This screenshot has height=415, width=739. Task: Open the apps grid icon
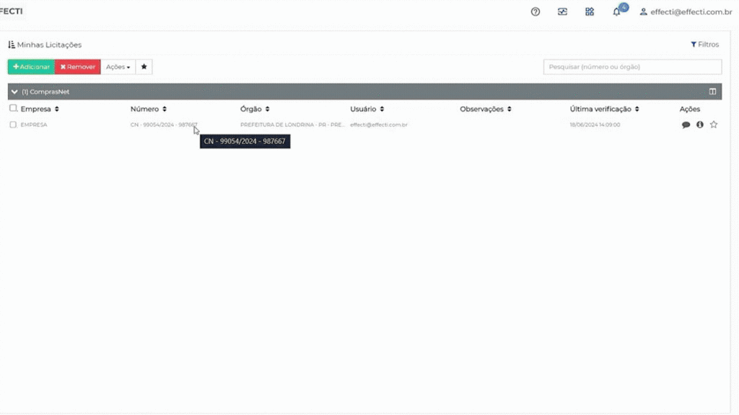pos(590,12)
